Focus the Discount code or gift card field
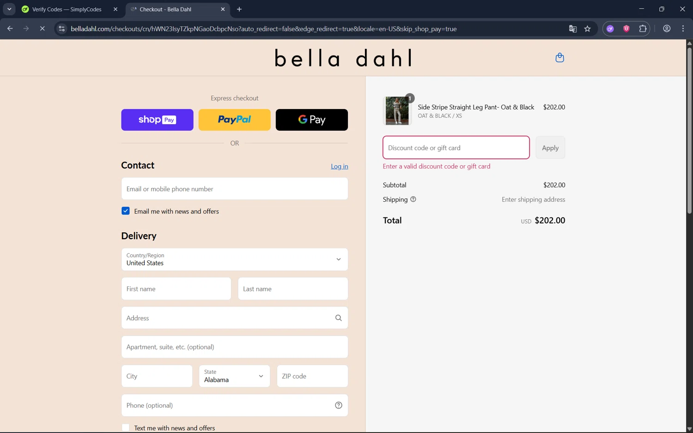 click(x=456, y=148)
